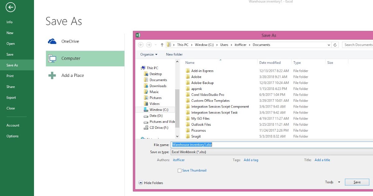Screen dimensions: 373x196
Task: Open the Tools dropdown menu
Action: click(x=333, y=182)
